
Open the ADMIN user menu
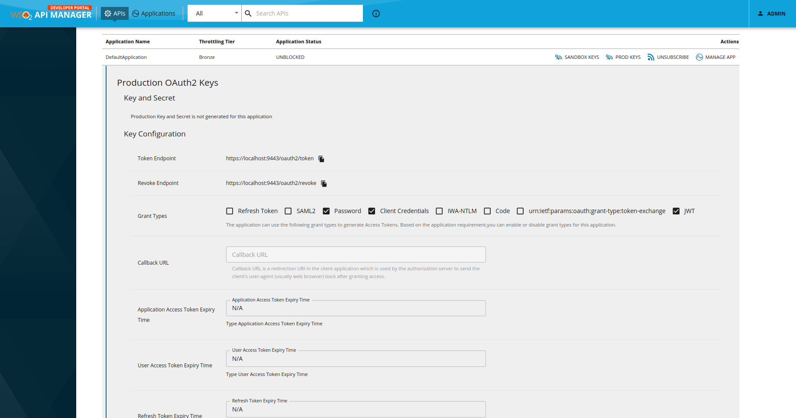[771, 13]
